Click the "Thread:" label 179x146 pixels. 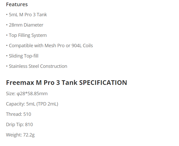14,114
